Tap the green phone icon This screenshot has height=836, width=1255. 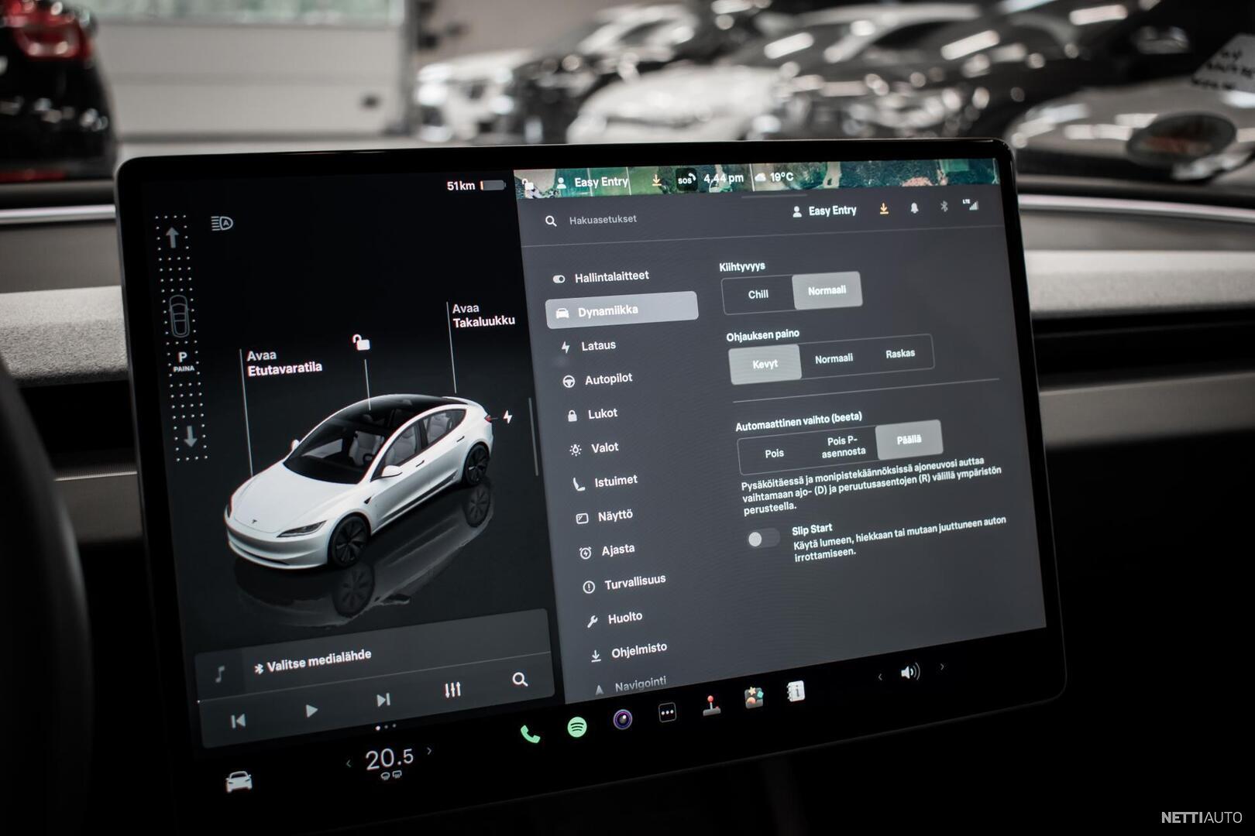pyautogui.click(x=530, y=734)
